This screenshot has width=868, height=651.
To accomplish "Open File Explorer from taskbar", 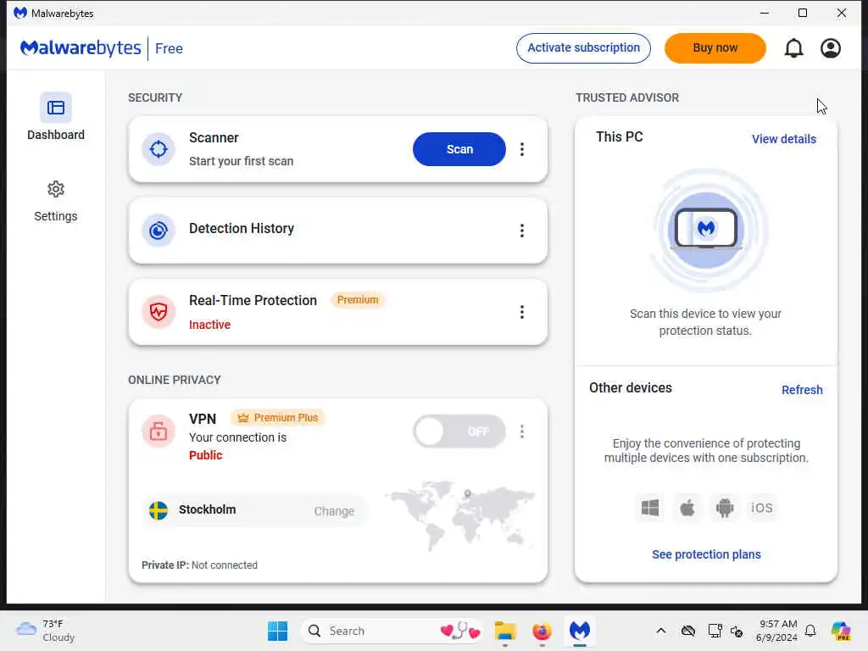I will 505,631.
